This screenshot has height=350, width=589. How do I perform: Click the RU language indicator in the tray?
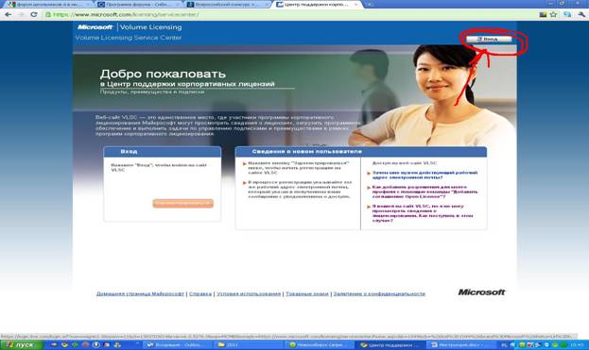[505, 344]
